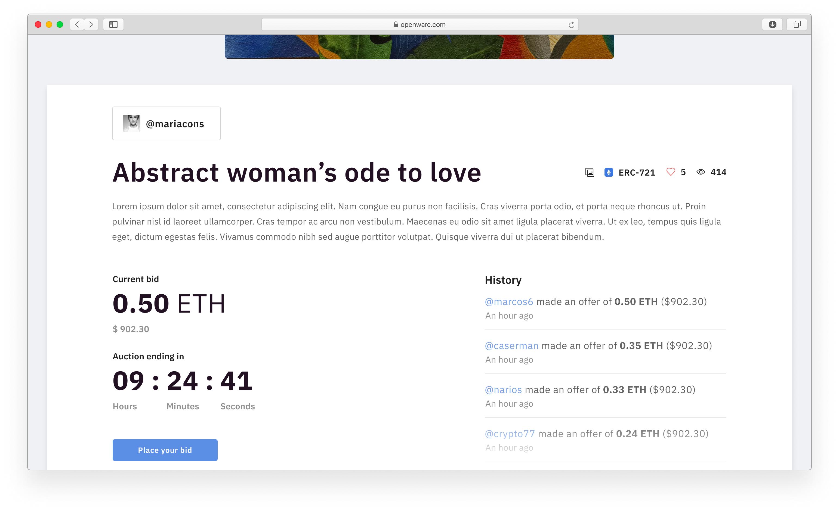Click the eye views icon

701,172
